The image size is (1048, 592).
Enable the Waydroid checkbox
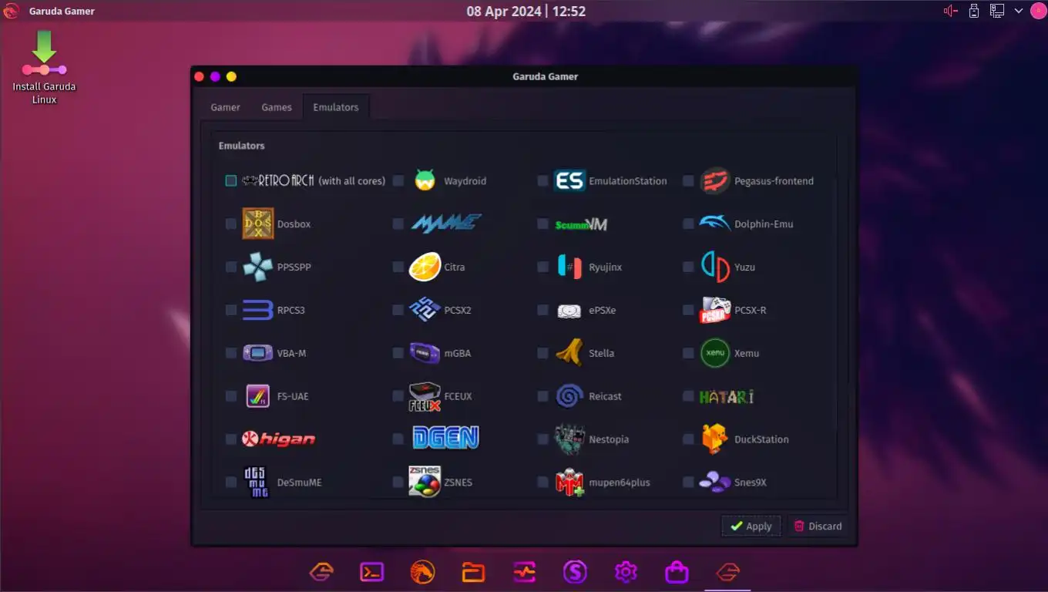(x=398, y=180)
